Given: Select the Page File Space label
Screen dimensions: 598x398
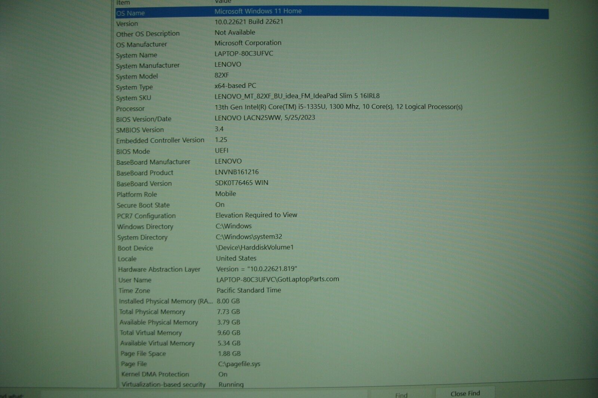Looking at the screenshot, I should click(143, 354).
